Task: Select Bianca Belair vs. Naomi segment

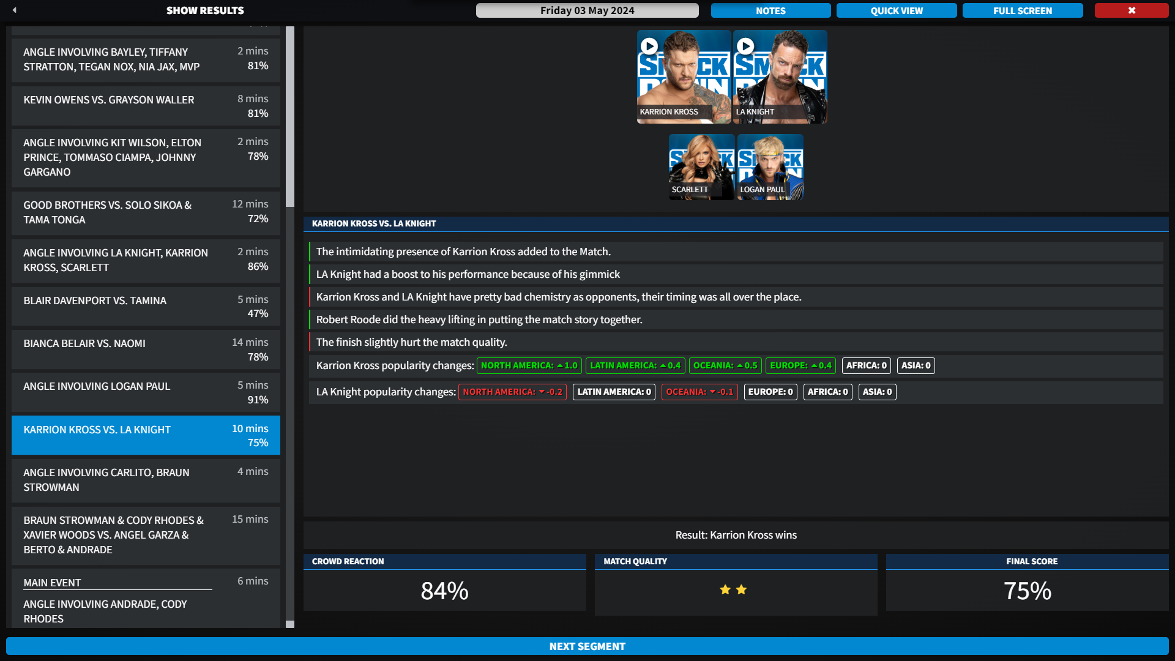Action: [x=146, y=349]
